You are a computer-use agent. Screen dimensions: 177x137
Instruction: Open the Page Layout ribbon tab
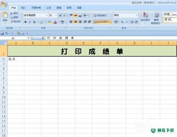[36, 8]
